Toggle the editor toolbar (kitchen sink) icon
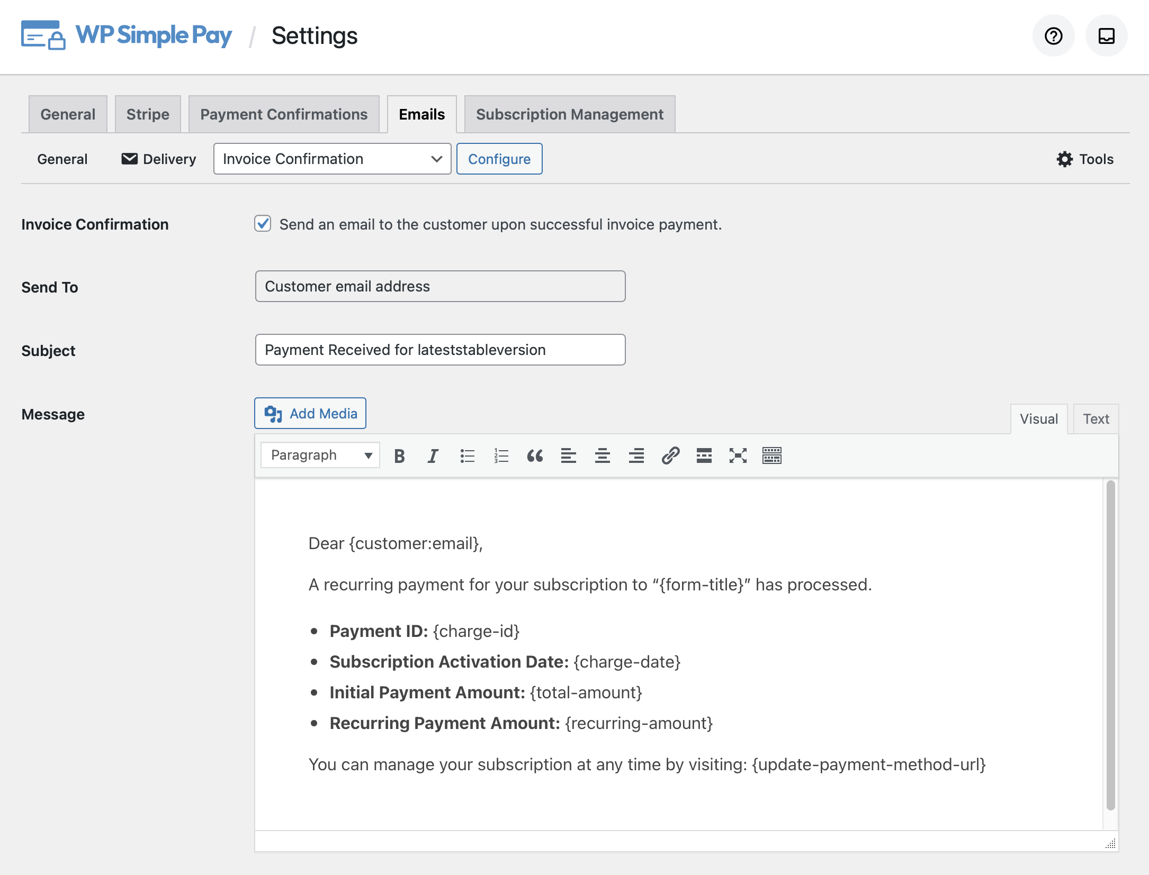Image resolution: width=1149 pixels, height=875 pixels. [x=772, y=455]
